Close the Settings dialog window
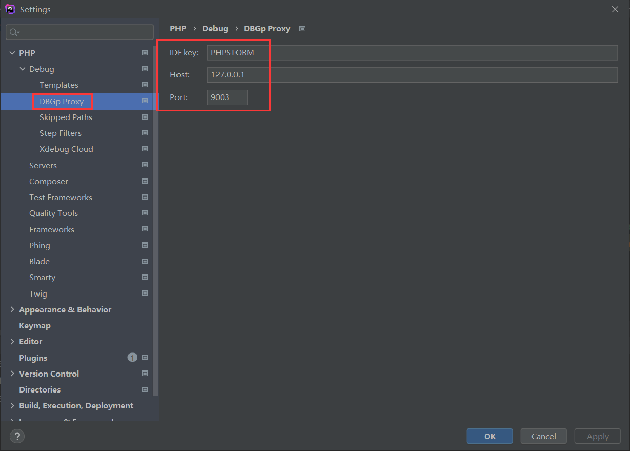This screenshot has height=451, width=630. pos(615,9)
